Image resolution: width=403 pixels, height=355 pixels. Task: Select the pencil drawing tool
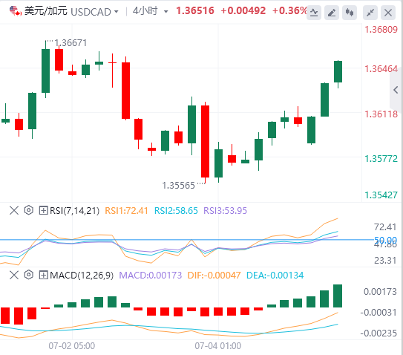click(x=332, y=12)
